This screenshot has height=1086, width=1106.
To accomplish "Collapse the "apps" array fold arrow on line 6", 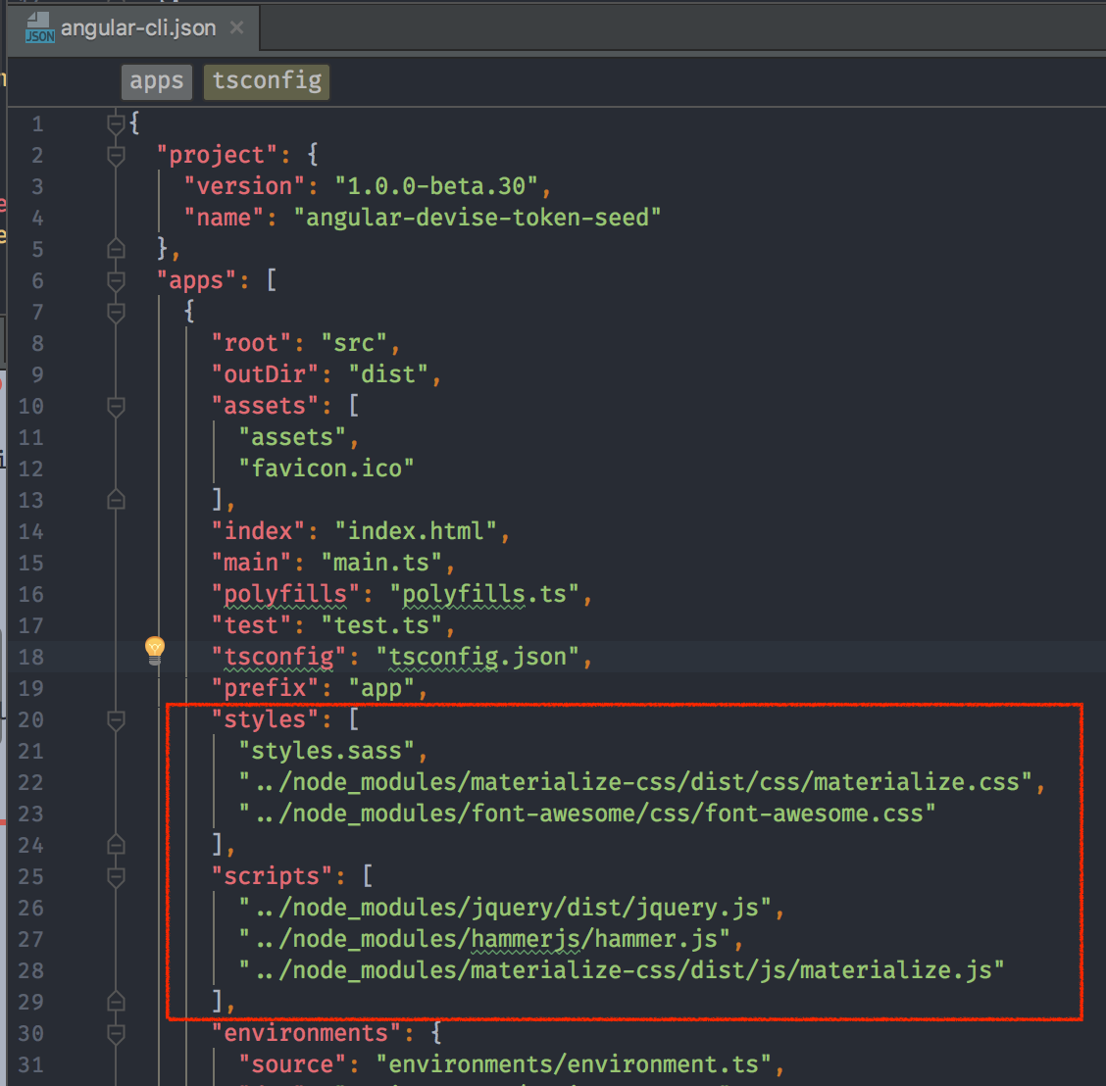I will pos(115,280).
